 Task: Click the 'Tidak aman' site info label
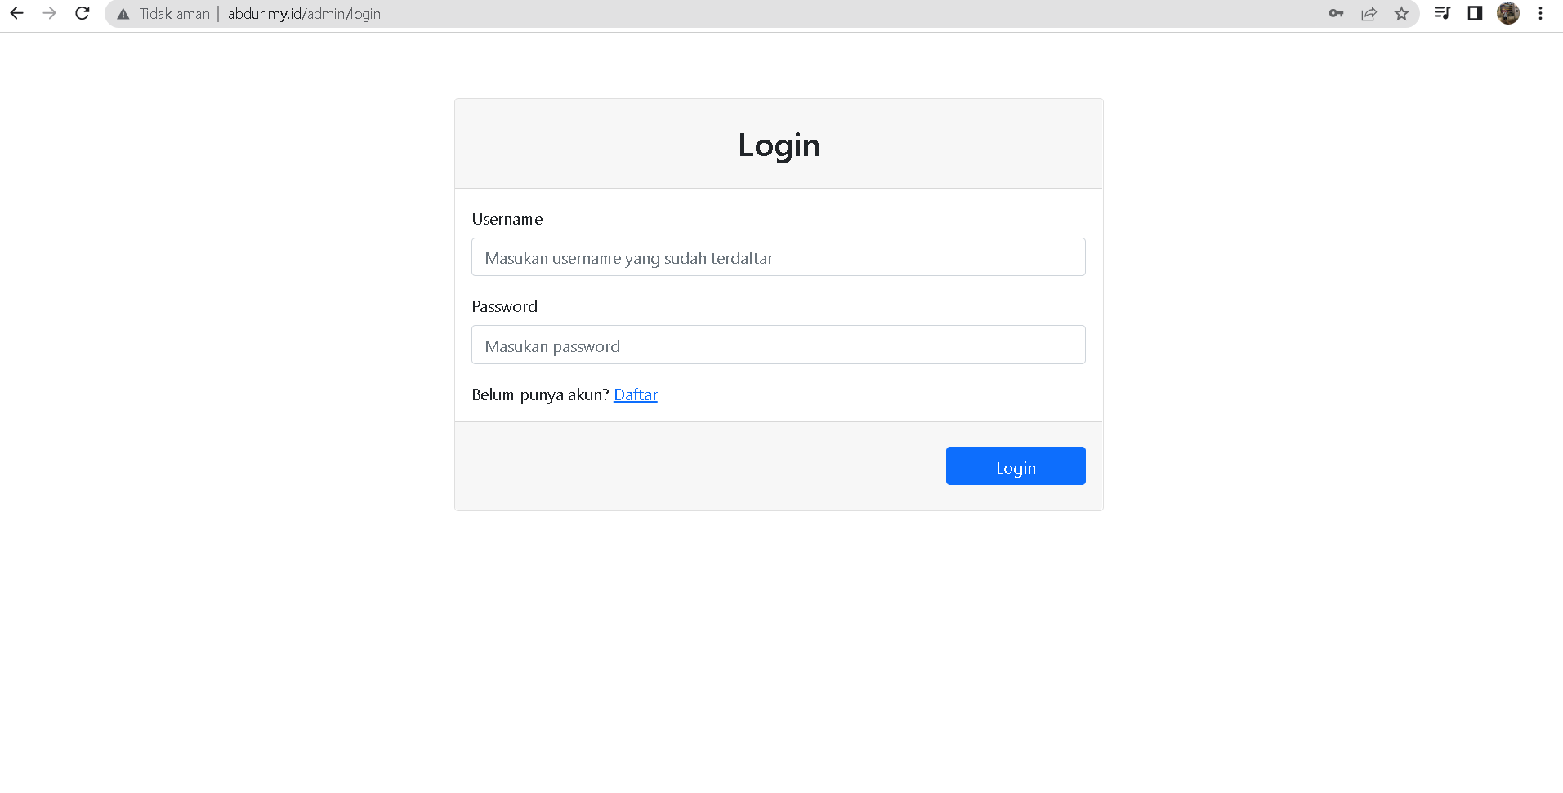pyautogui.click(x=173, y=13)
